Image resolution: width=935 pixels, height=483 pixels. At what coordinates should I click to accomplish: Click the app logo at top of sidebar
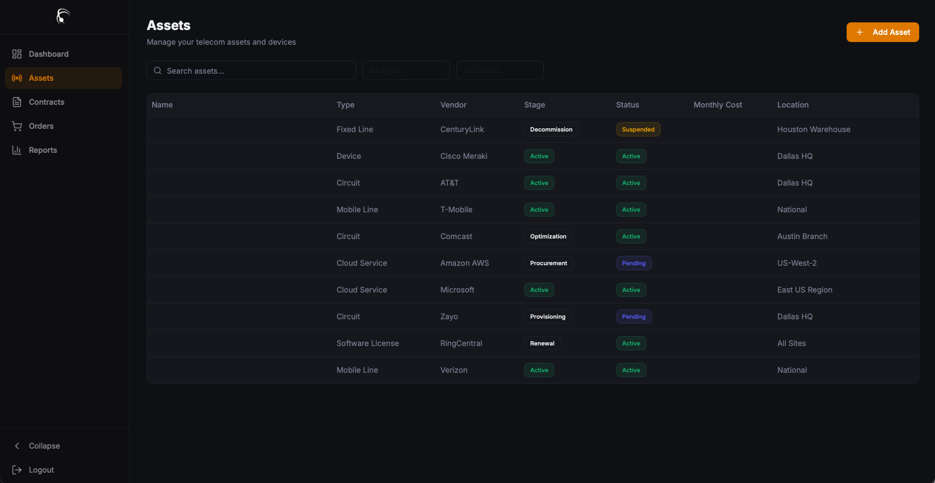point(64,16)
